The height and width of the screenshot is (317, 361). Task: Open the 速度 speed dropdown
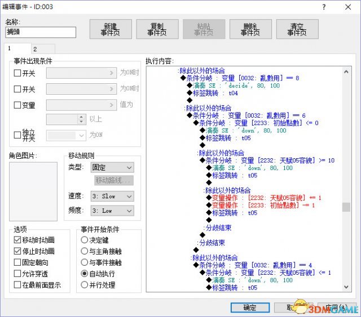[x=112, y=197]
